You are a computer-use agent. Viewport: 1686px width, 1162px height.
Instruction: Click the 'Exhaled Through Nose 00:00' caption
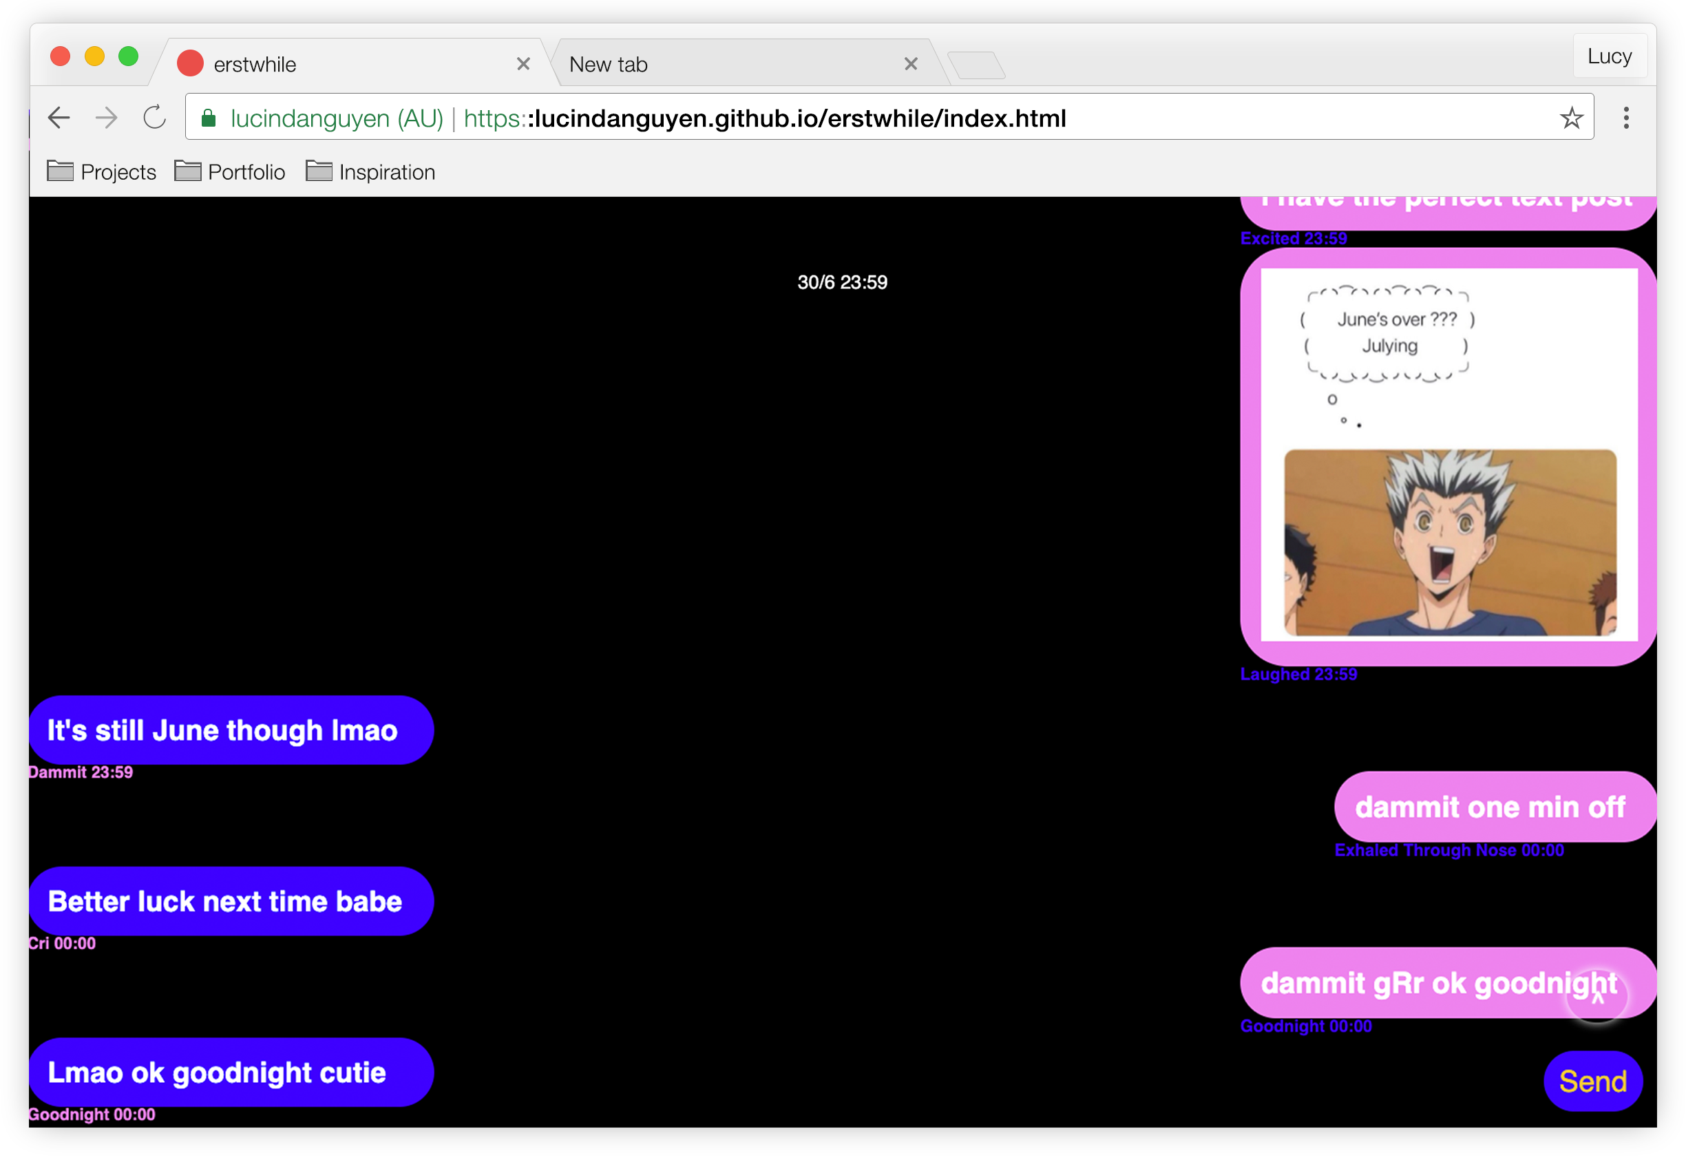(1448, 850)
